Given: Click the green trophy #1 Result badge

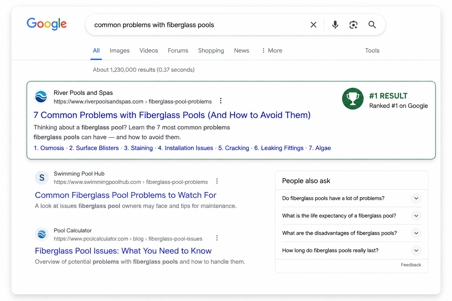Looking at the screenshot, I should pyautogui.click(x=353, y=99).
